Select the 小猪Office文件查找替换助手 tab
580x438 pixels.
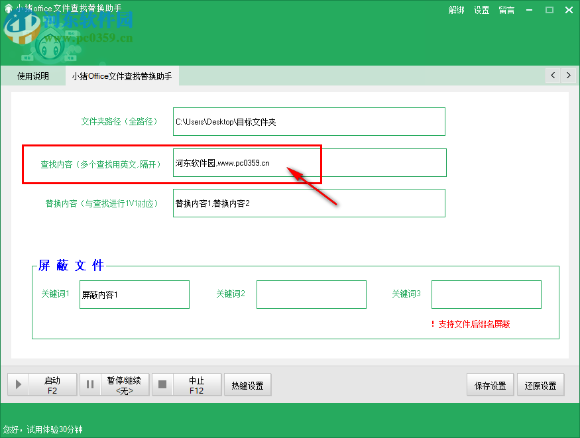(121, 76)
